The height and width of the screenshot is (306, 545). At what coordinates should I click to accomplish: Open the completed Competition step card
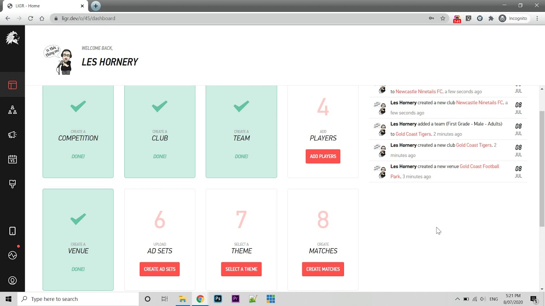78,131
